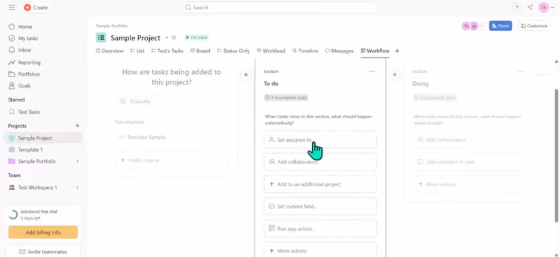Screen dimensions: 560x257
Task: Open the help question mark icon
Action: tap(517, 7)
